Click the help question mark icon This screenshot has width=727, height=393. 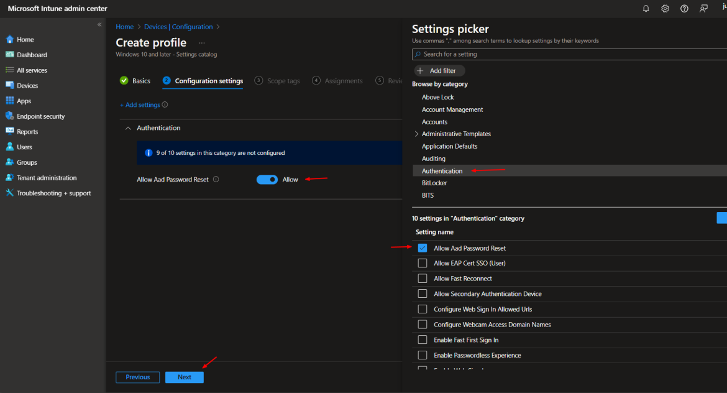[684, 9]
